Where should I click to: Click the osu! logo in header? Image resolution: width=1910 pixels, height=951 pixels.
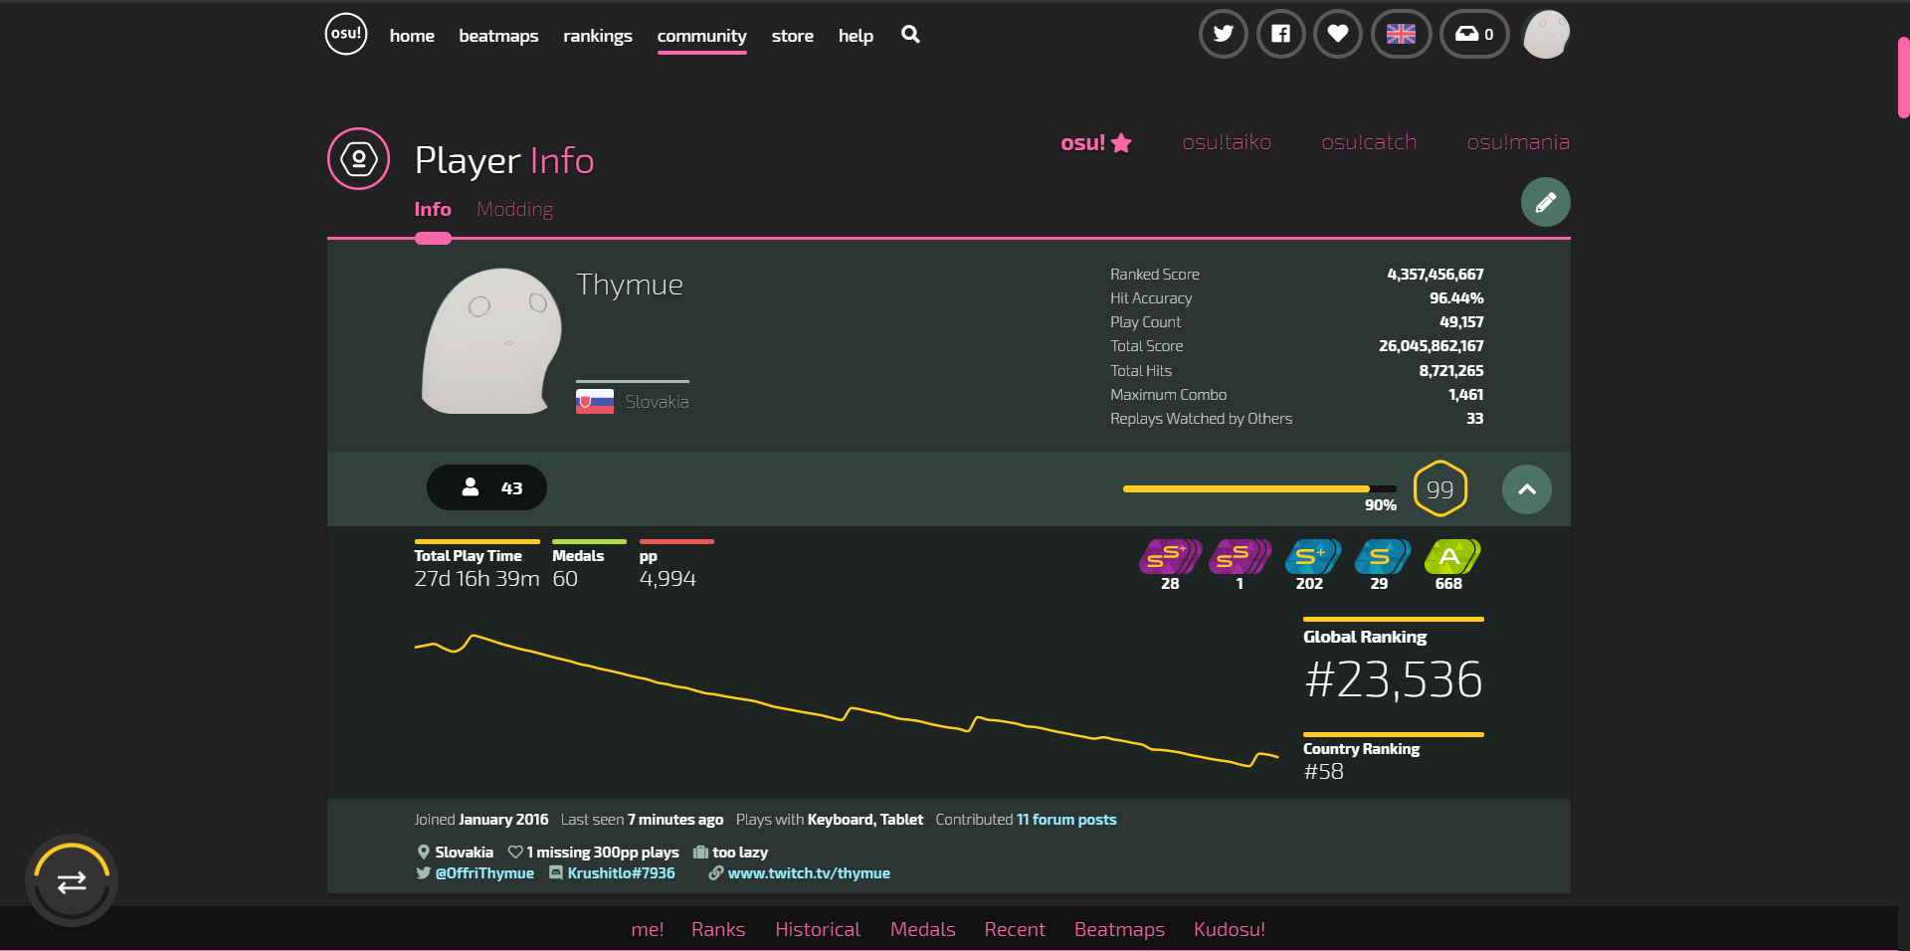345,33
